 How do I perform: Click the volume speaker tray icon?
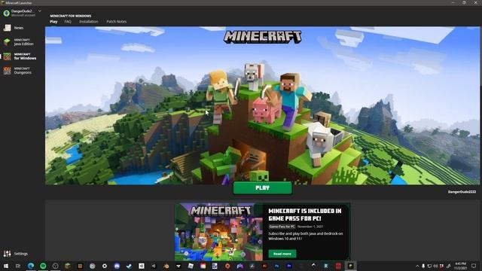(435, 266)
